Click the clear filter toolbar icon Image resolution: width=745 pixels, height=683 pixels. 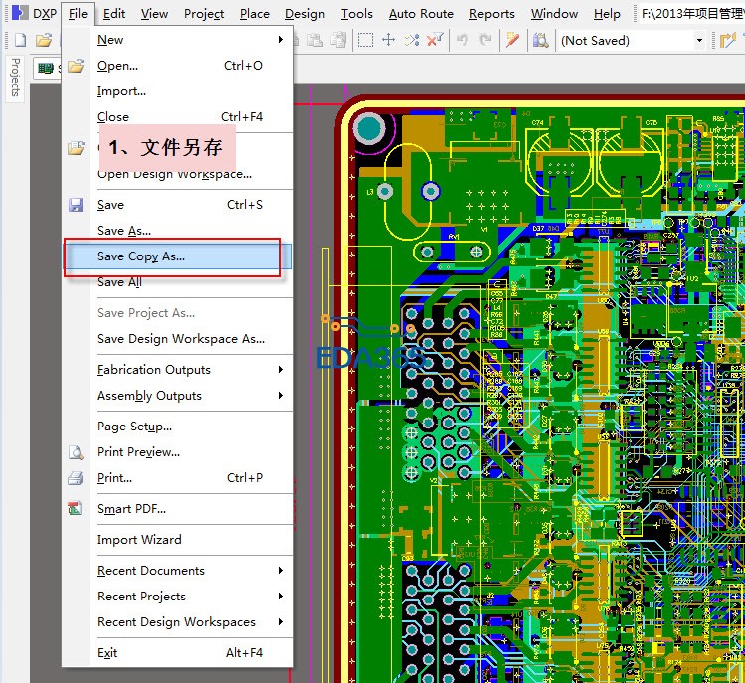(x=435, y=41)
